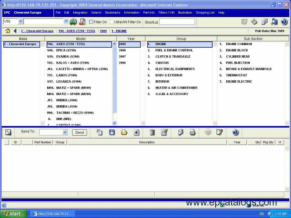Click the Send button
291x218 pixels.
80,132
